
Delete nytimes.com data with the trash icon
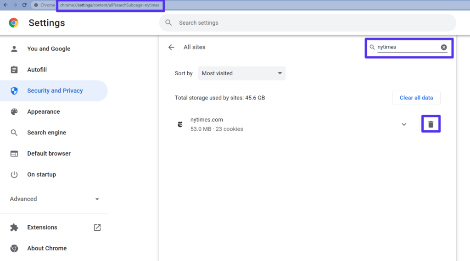pyautogui.click(x=431, y=124)
